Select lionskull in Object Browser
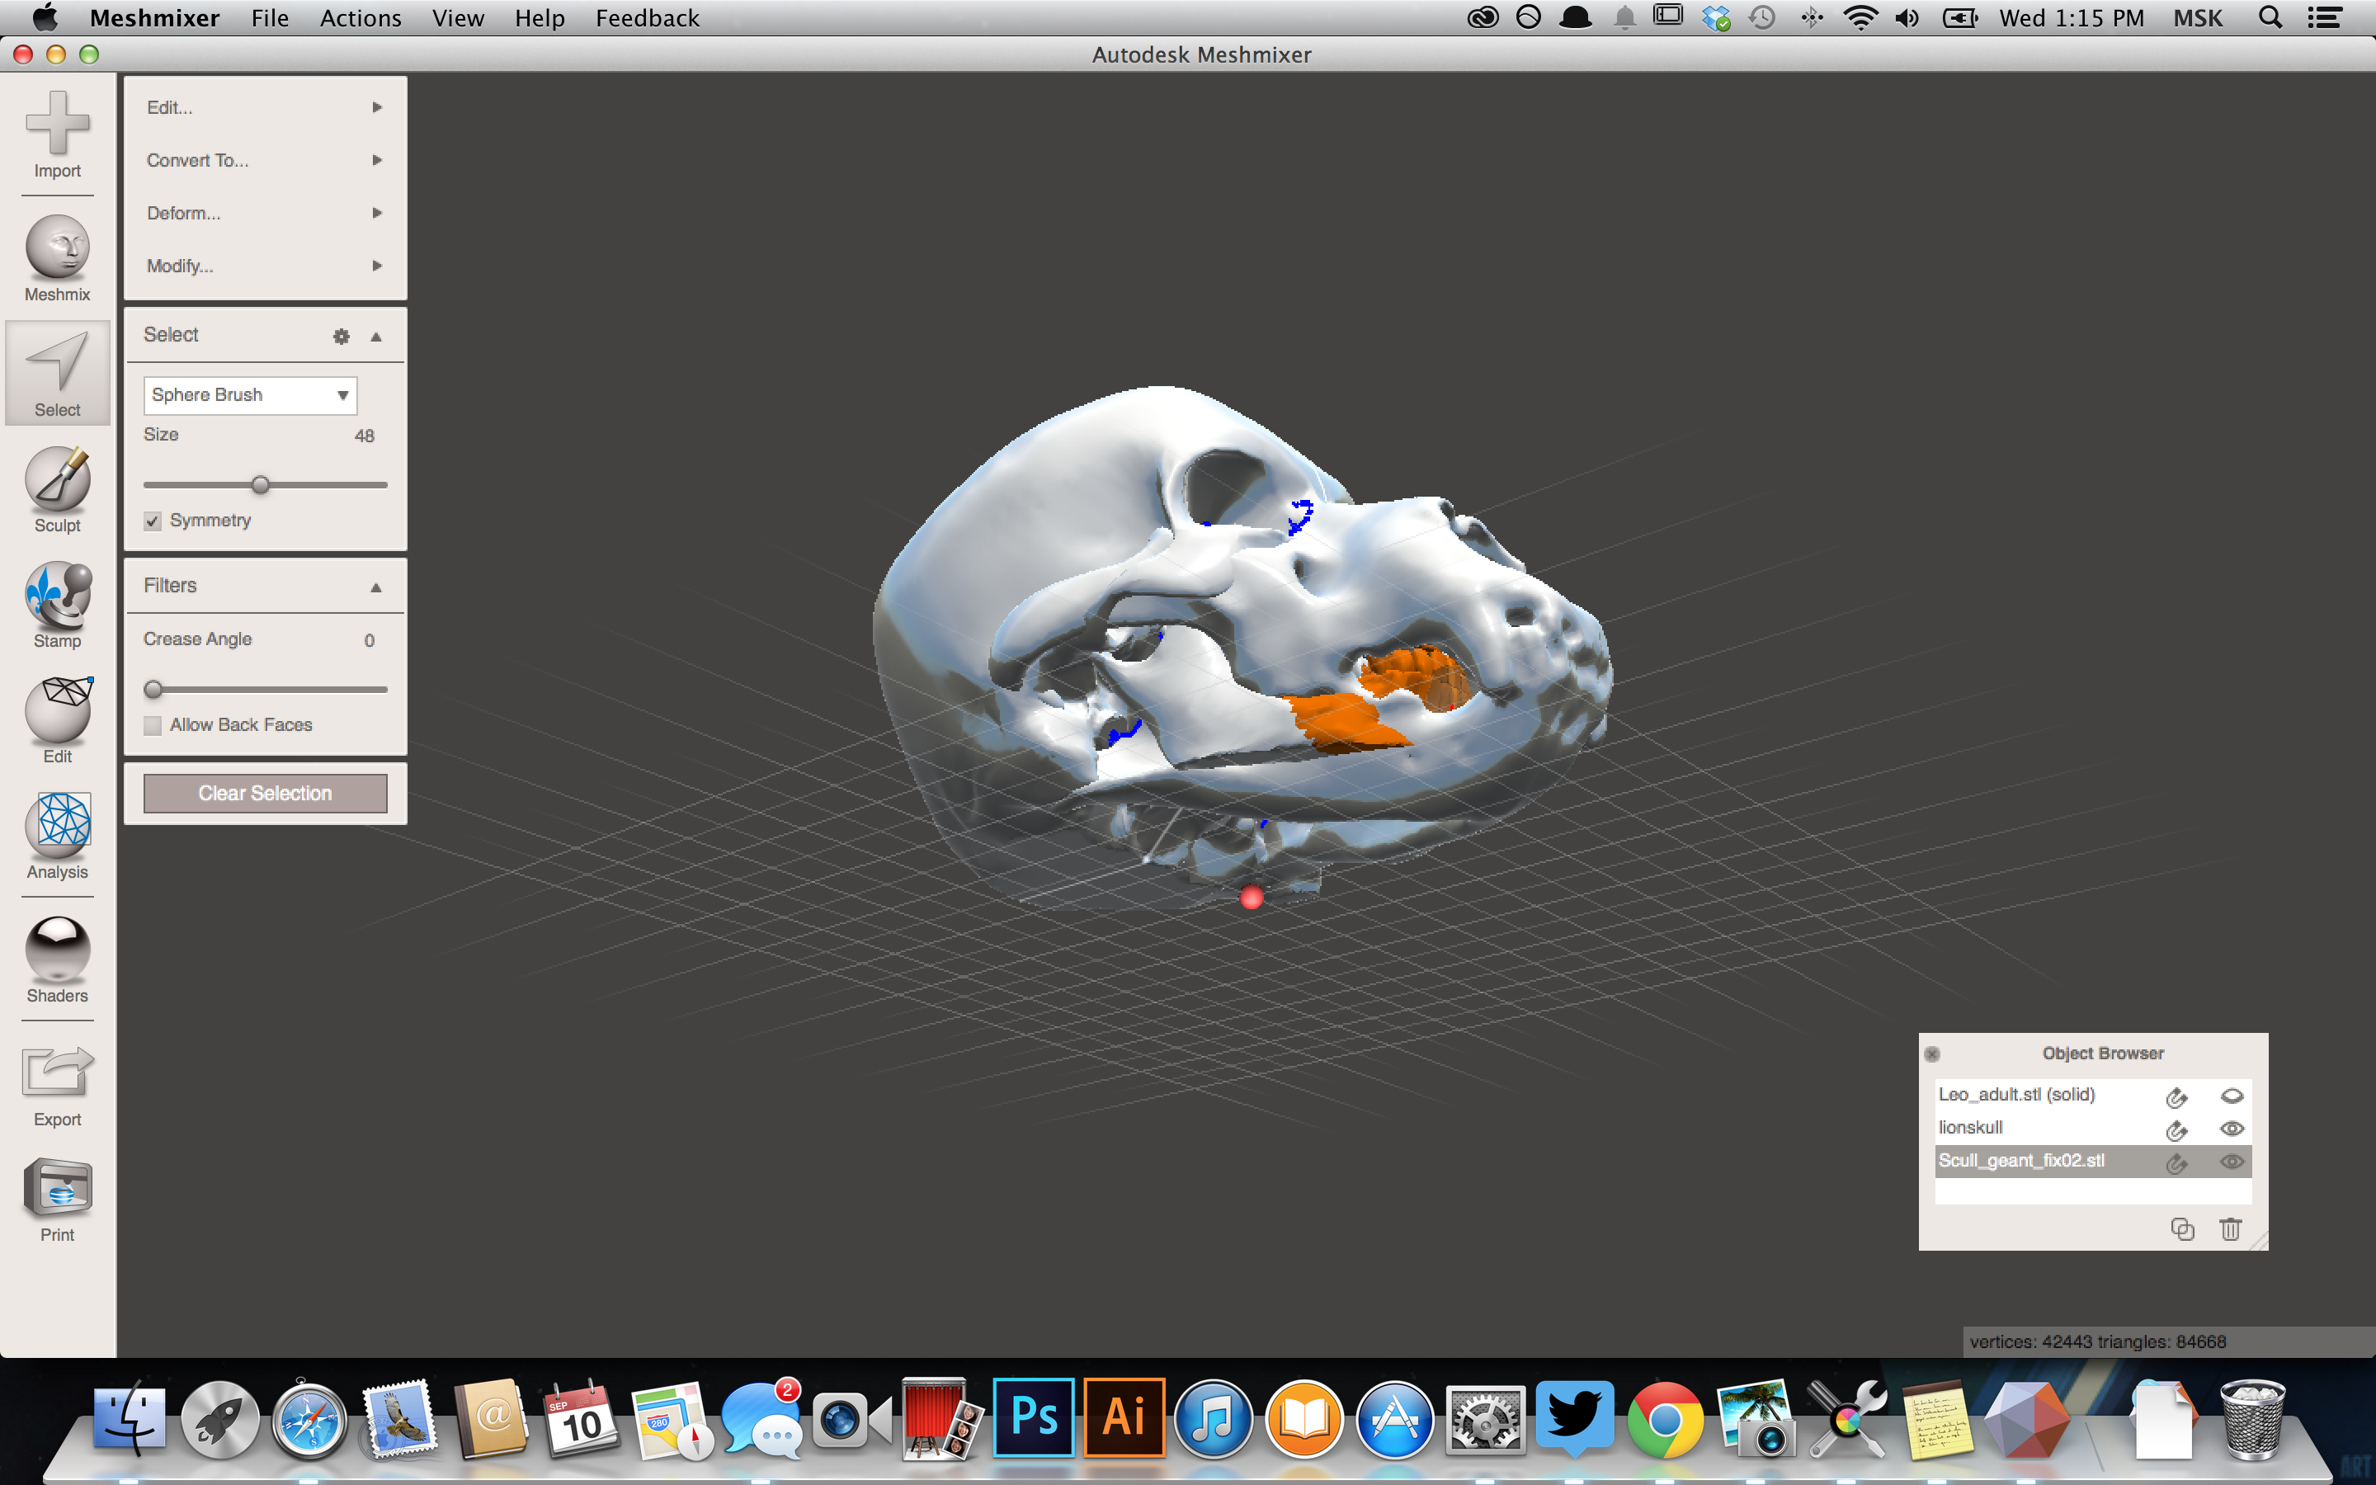This screenshot has height=1485, width=2376. pos(1970,1128)
